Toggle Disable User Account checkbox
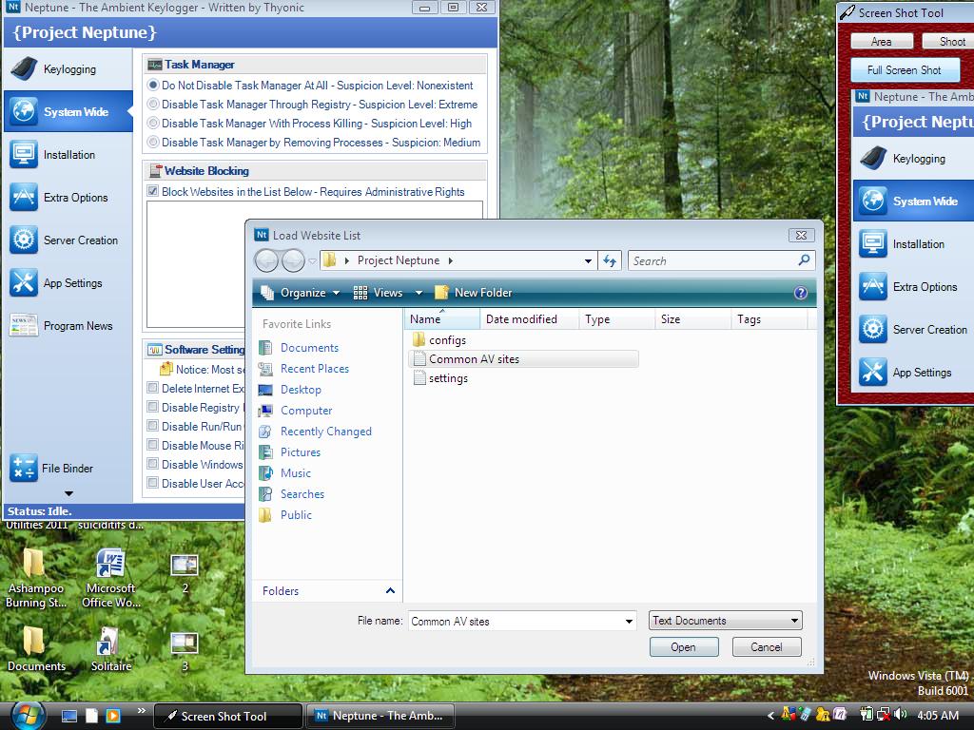 coord(152,483)
